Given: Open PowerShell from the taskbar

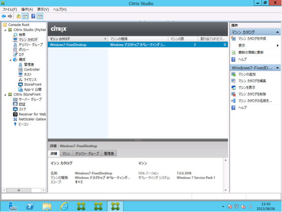Looking at the screenshot, I should (30, 206).
